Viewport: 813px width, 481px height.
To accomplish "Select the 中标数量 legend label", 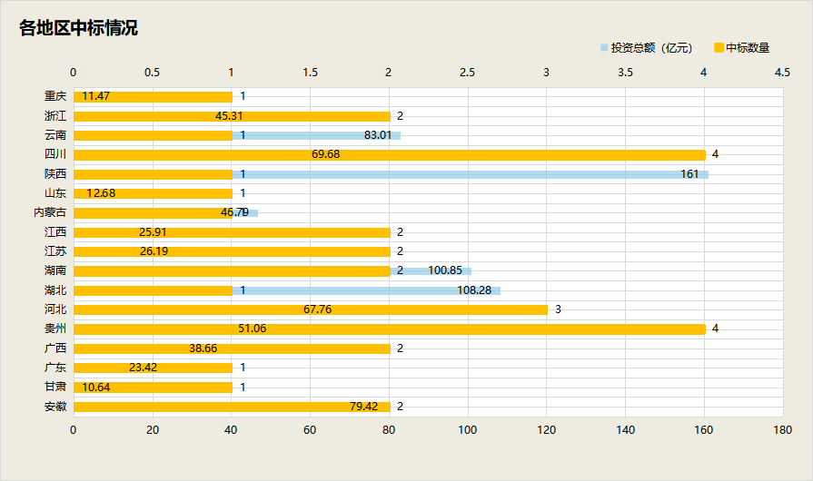I will pos(748,47).
